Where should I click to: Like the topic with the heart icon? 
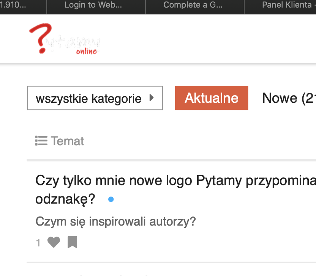coord(54,242)
